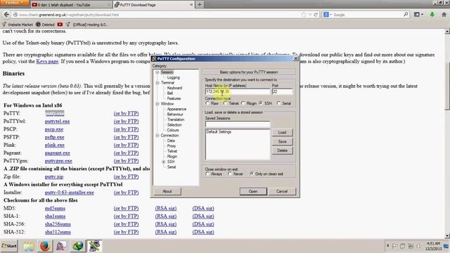The width and height of the screenshot is (450, 253).
Task: Open the bookmarks menu toolbar icon
Action: coord(418,14)
